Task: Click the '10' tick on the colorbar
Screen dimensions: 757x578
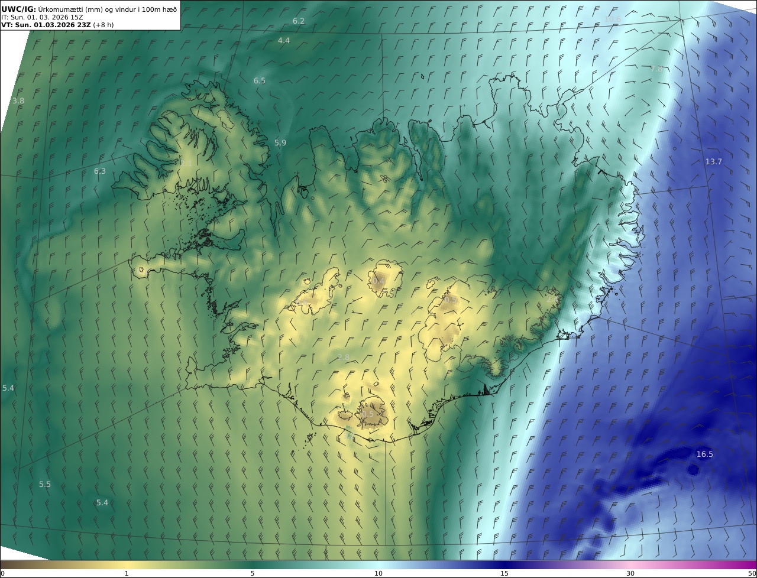Action: coord(378,573)
